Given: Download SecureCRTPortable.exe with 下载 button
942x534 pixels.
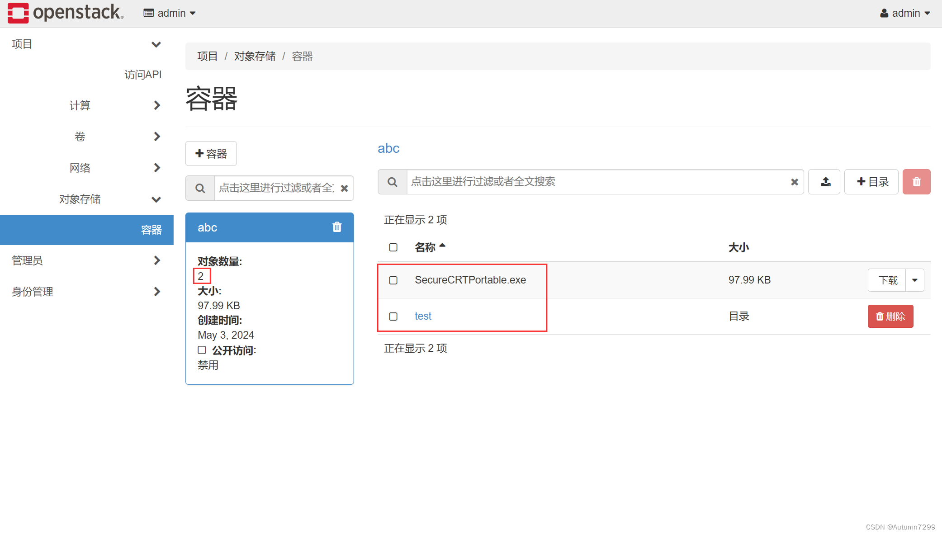Looking at the screenshot, I should point(887,280).
